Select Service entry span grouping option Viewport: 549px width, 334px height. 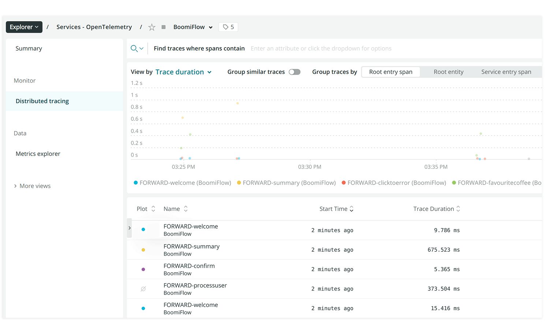point(506,72)
